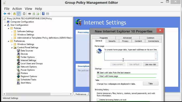Select Start with home page option

(x=98, y=76)
